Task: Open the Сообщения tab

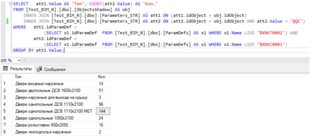Action: [51, 69]
